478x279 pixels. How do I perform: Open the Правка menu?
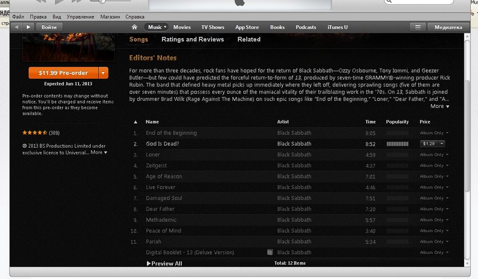point(38,17)
